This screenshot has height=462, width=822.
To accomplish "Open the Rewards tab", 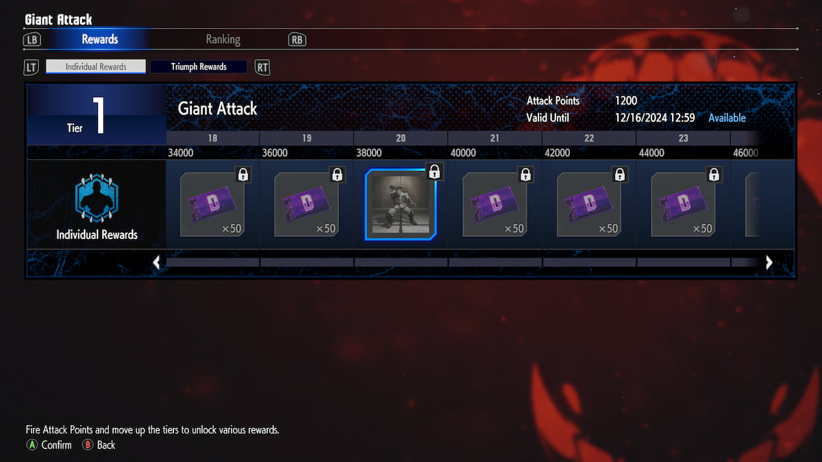I will tap(100, 39).
